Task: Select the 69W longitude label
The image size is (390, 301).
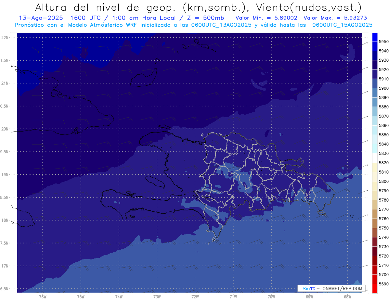Action: (x=309, y=297)
